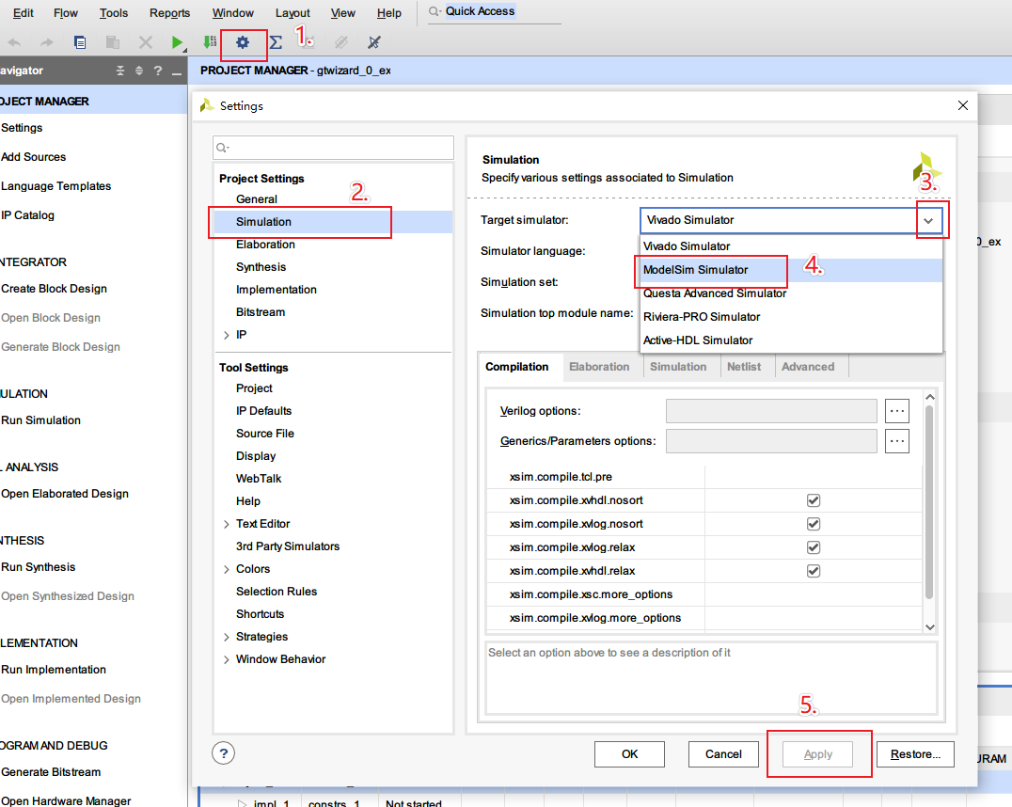Switch to the Compilation tab

(517, 367)
